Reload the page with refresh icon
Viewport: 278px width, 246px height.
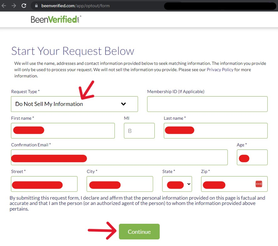24,6
